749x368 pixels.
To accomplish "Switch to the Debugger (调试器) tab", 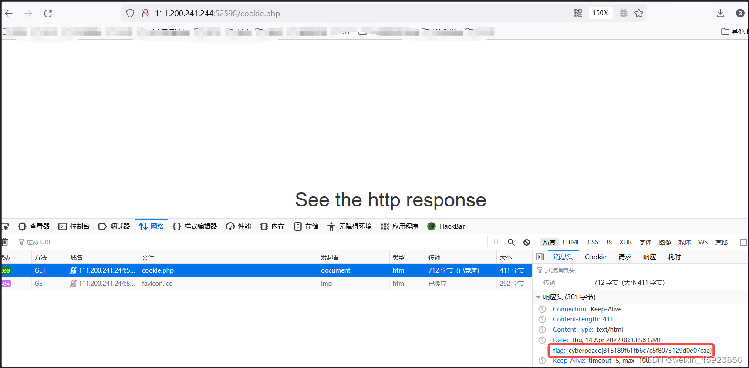I will (x=115, y=226).
